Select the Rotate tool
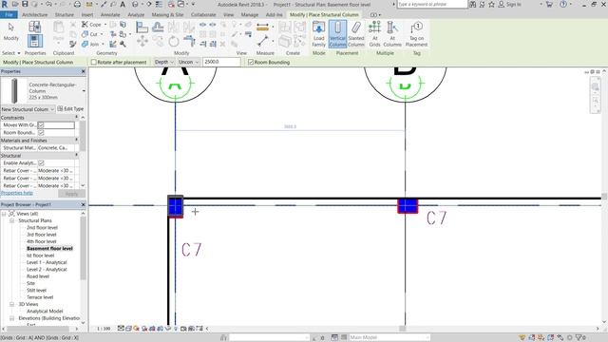 [x=174, y=41]
